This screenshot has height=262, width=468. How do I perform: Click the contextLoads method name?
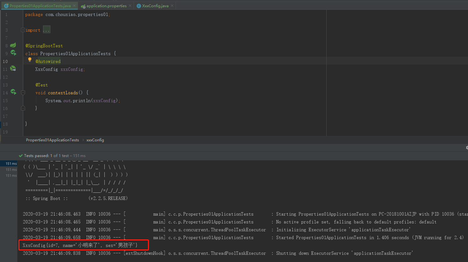[x=63, y=93]
